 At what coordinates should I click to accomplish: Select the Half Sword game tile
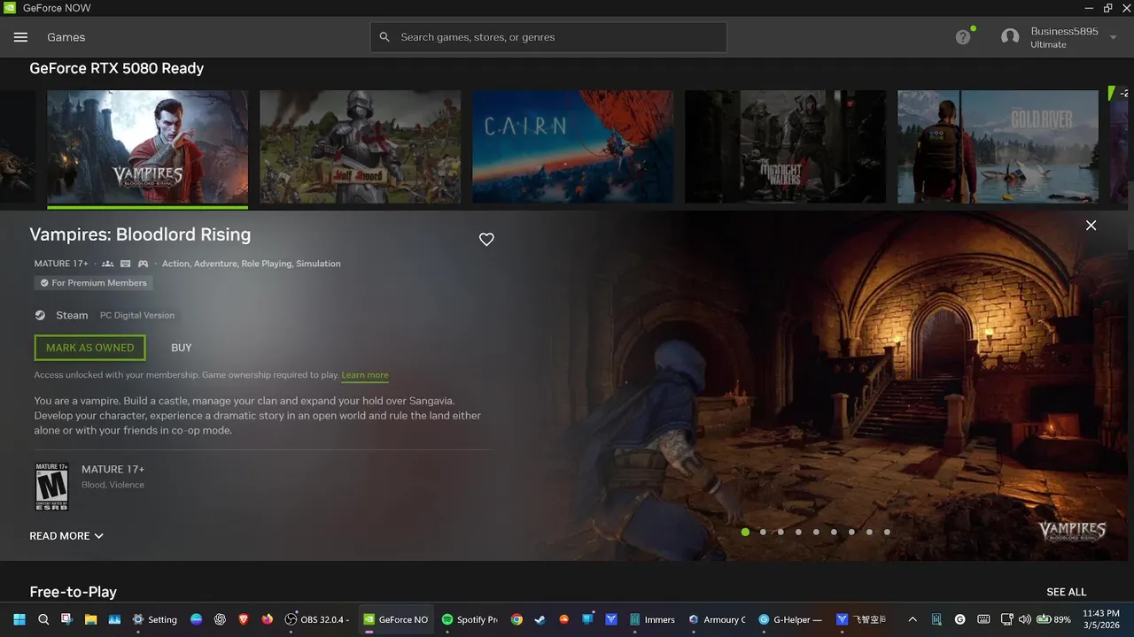click(360, 147)
